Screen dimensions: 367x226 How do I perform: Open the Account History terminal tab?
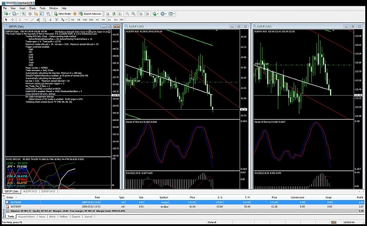(x=26, y=217)
